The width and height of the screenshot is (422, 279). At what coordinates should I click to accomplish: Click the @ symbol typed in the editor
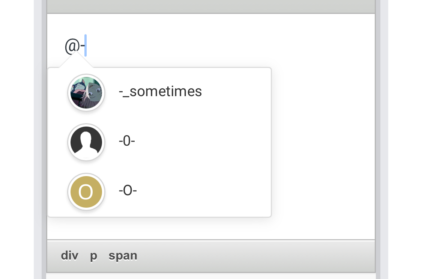72,46
